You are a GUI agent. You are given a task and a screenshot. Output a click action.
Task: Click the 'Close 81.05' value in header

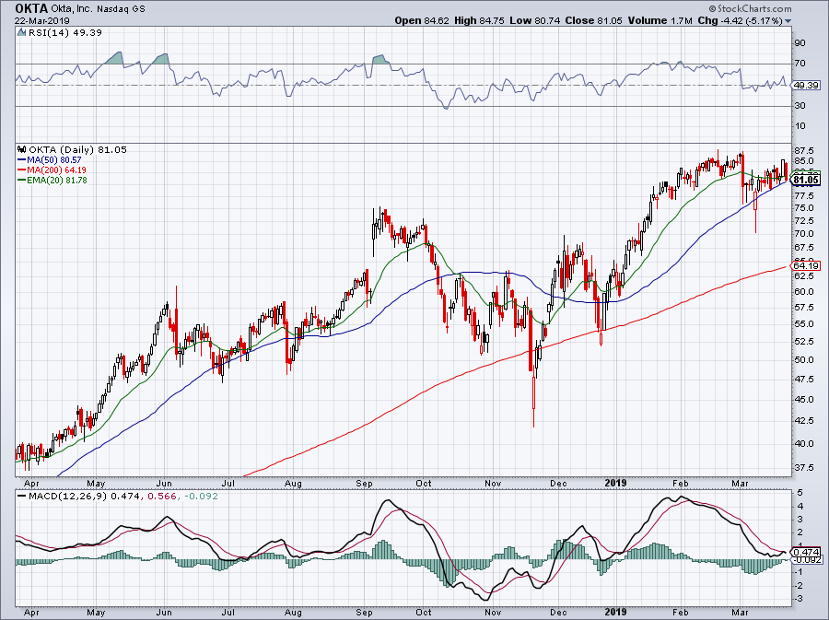[x=594, y=20]
